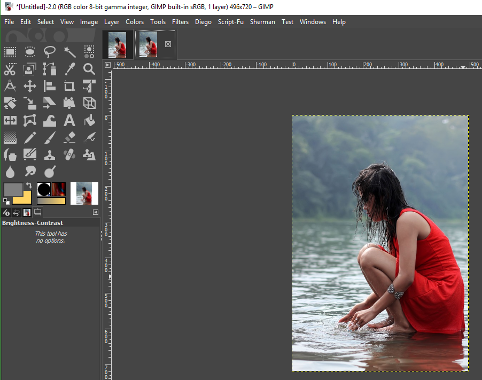Open the Script-Fu menu
The image size is (482, 380).
point(230,22)
